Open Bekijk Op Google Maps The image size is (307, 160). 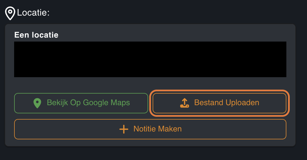(x=81, y=103)
